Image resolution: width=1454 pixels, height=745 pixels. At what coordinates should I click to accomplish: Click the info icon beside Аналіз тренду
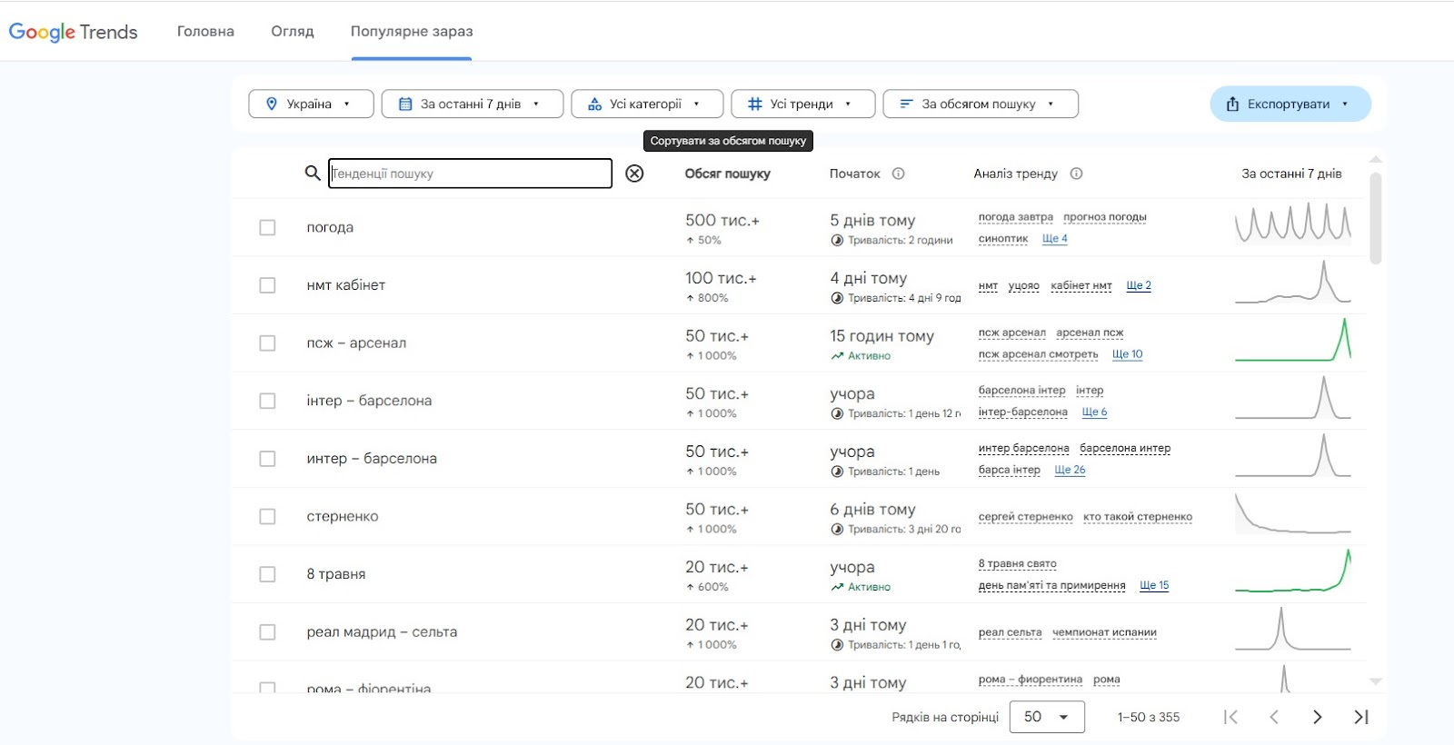(1076, 174)
